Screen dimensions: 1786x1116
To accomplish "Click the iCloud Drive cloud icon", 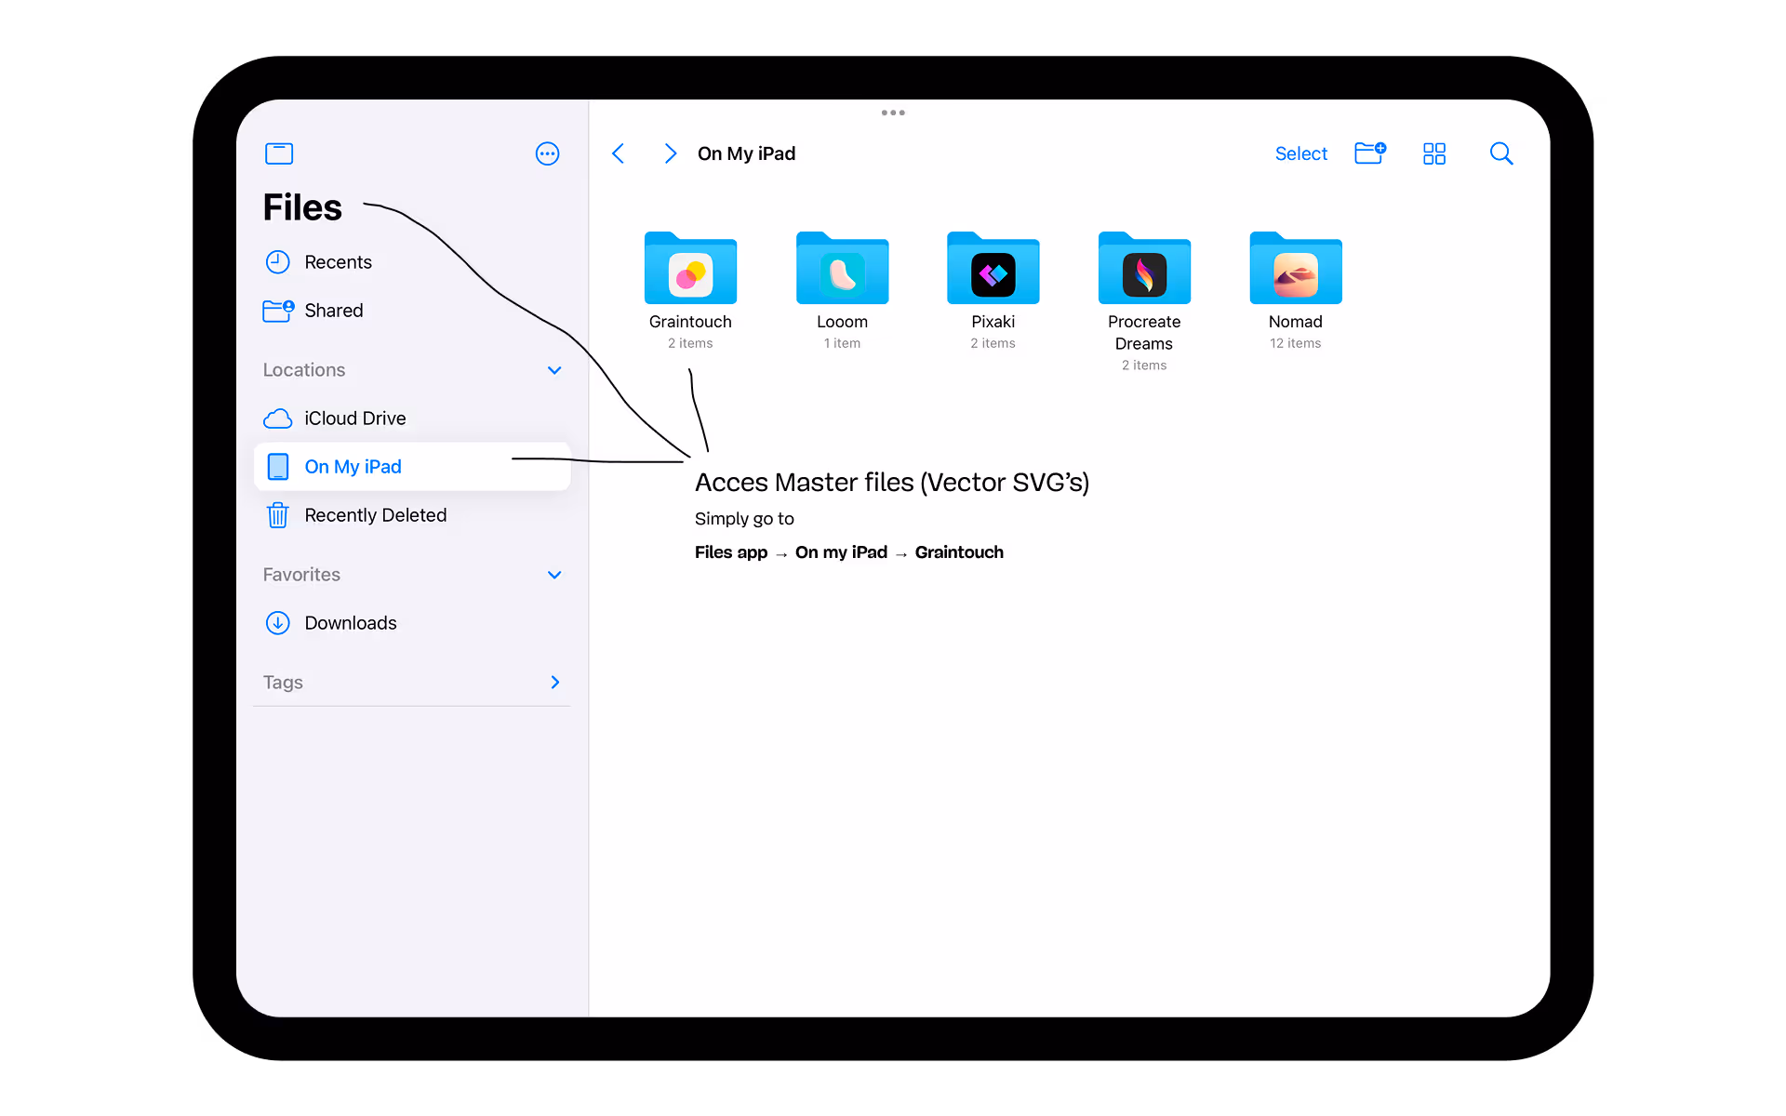I will coord(277,418).
